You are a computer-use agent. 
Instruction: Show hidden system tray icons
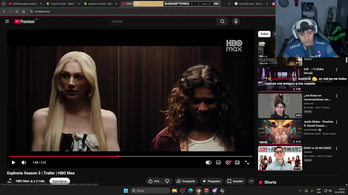300,191
